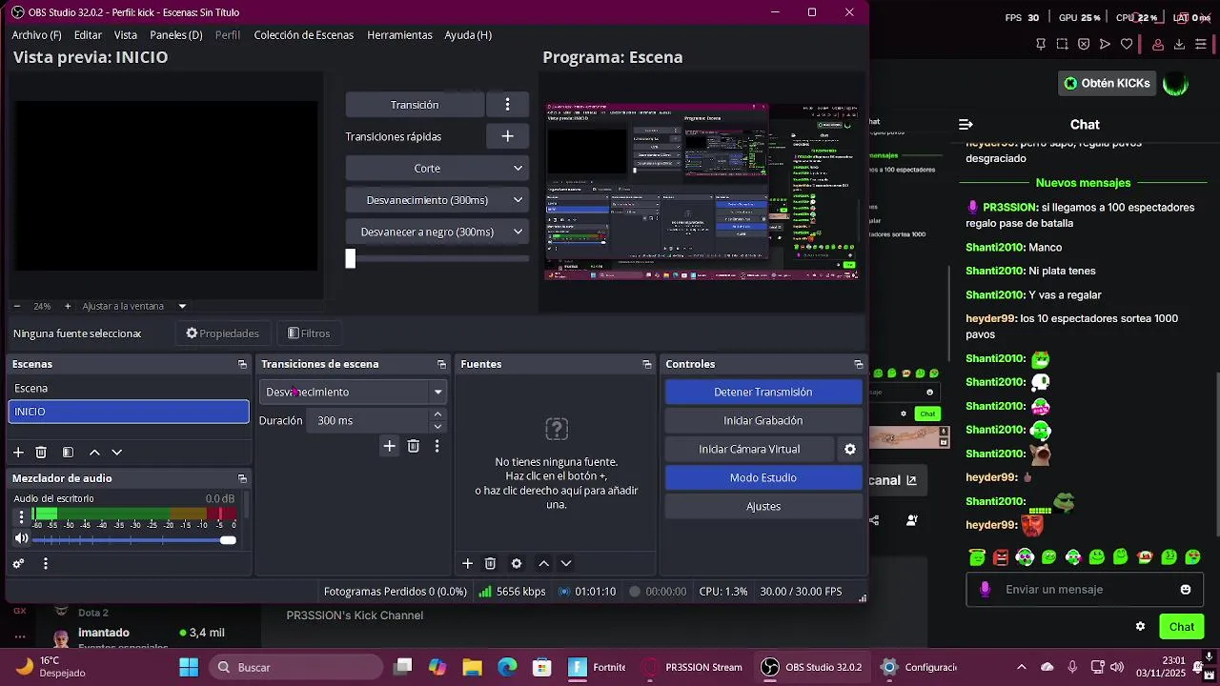Toggle Modo Estudio off
Screen dimensions: 1220x686
click(763, 477)
